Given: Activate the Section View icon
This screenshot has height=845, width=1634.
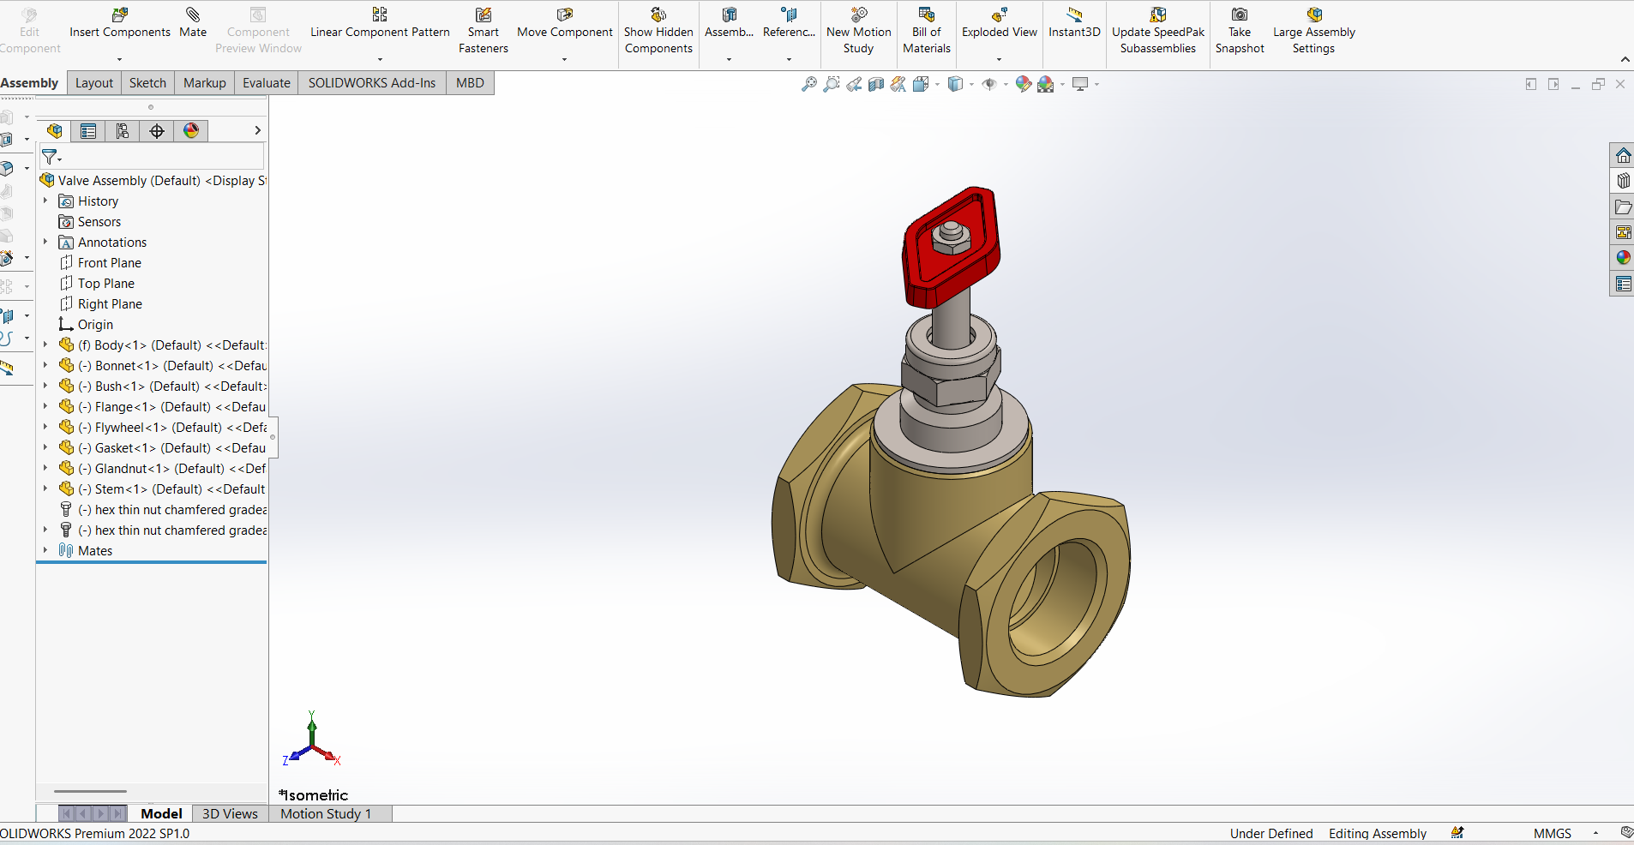Looking at the screenshot, I should click(875, 84).
